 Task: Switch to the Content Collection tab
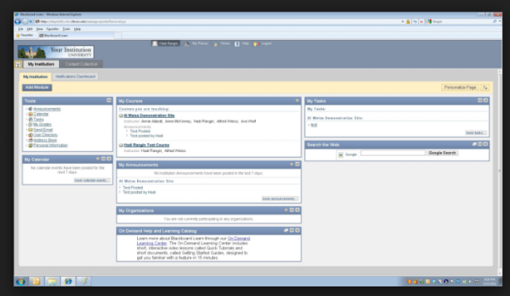(81, 64)
